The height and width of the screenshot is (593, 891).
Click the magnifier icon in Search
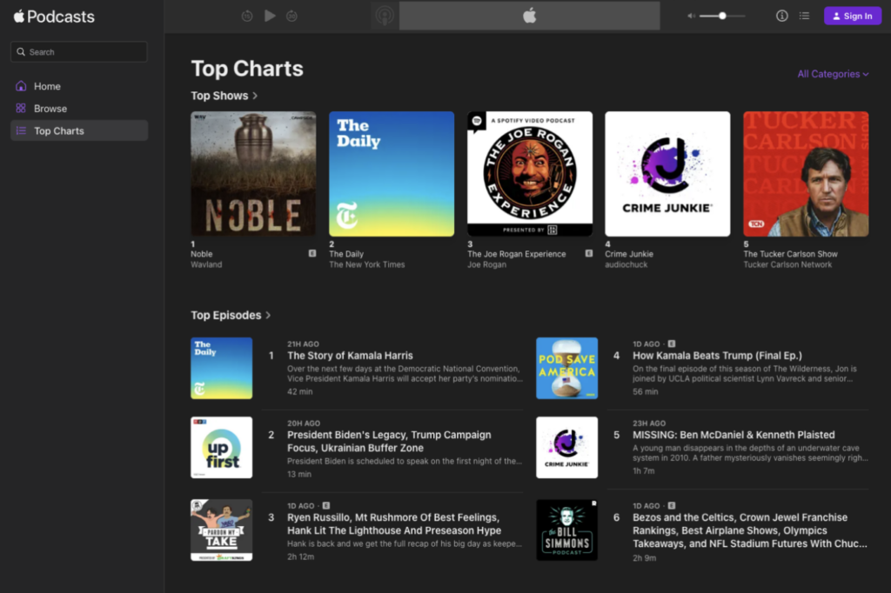click(x=21, y=51)
